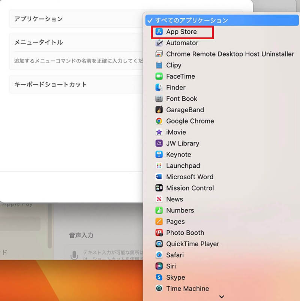Select すべてのアプリケーション in the popup menu
This screenshot has width=300, height=301.
(x=222, y=20)
